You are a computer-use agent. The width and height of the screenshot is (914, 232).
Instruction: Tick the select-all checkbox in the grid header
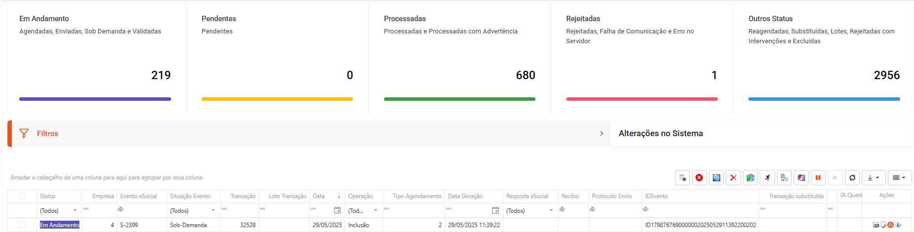[x=22, y=196]
